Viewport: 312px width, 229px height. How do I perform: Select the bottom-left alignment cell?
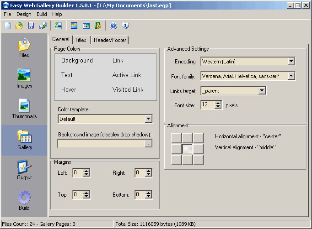(x=176, y=160)
